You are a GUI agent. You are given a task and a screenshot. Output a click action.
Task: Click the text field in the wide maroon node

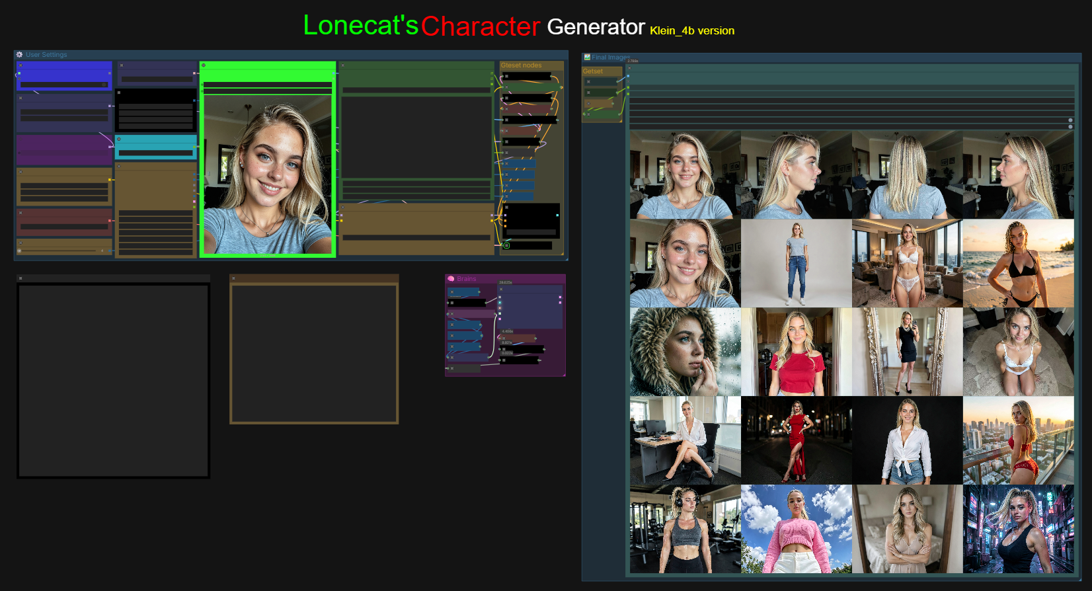pyautogui.click(x=64, y=226)
